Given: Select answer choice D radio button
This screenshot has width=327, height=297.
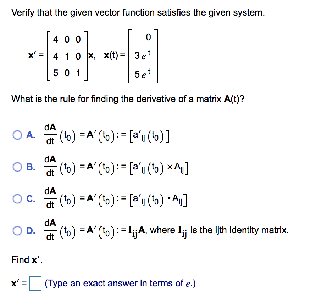Looking at the screenshot, I should [x=17, y=230].
